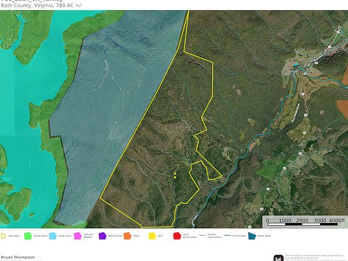Image resolution: width=348 pixels, height=261 pixels.
Task: Click the purple National Park legend swatch
Action: click(x=103, y=236)
